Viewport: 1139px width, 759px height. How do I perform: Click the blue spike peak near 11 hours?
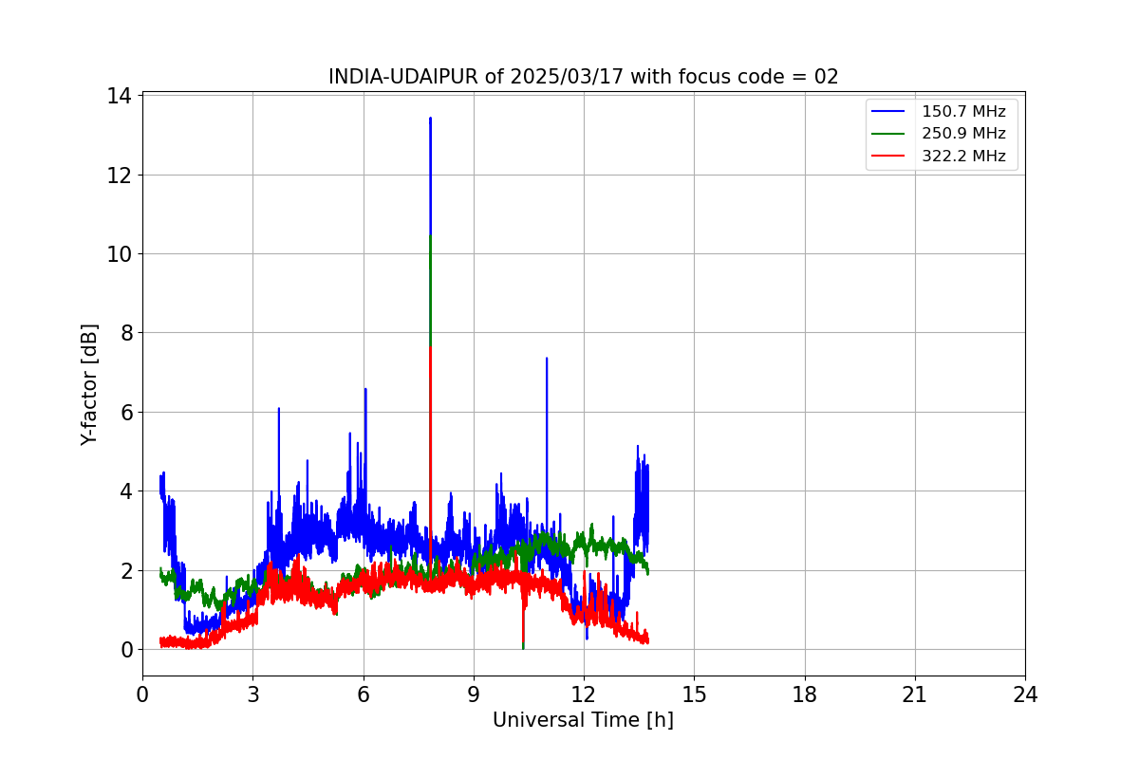(547, 359)
